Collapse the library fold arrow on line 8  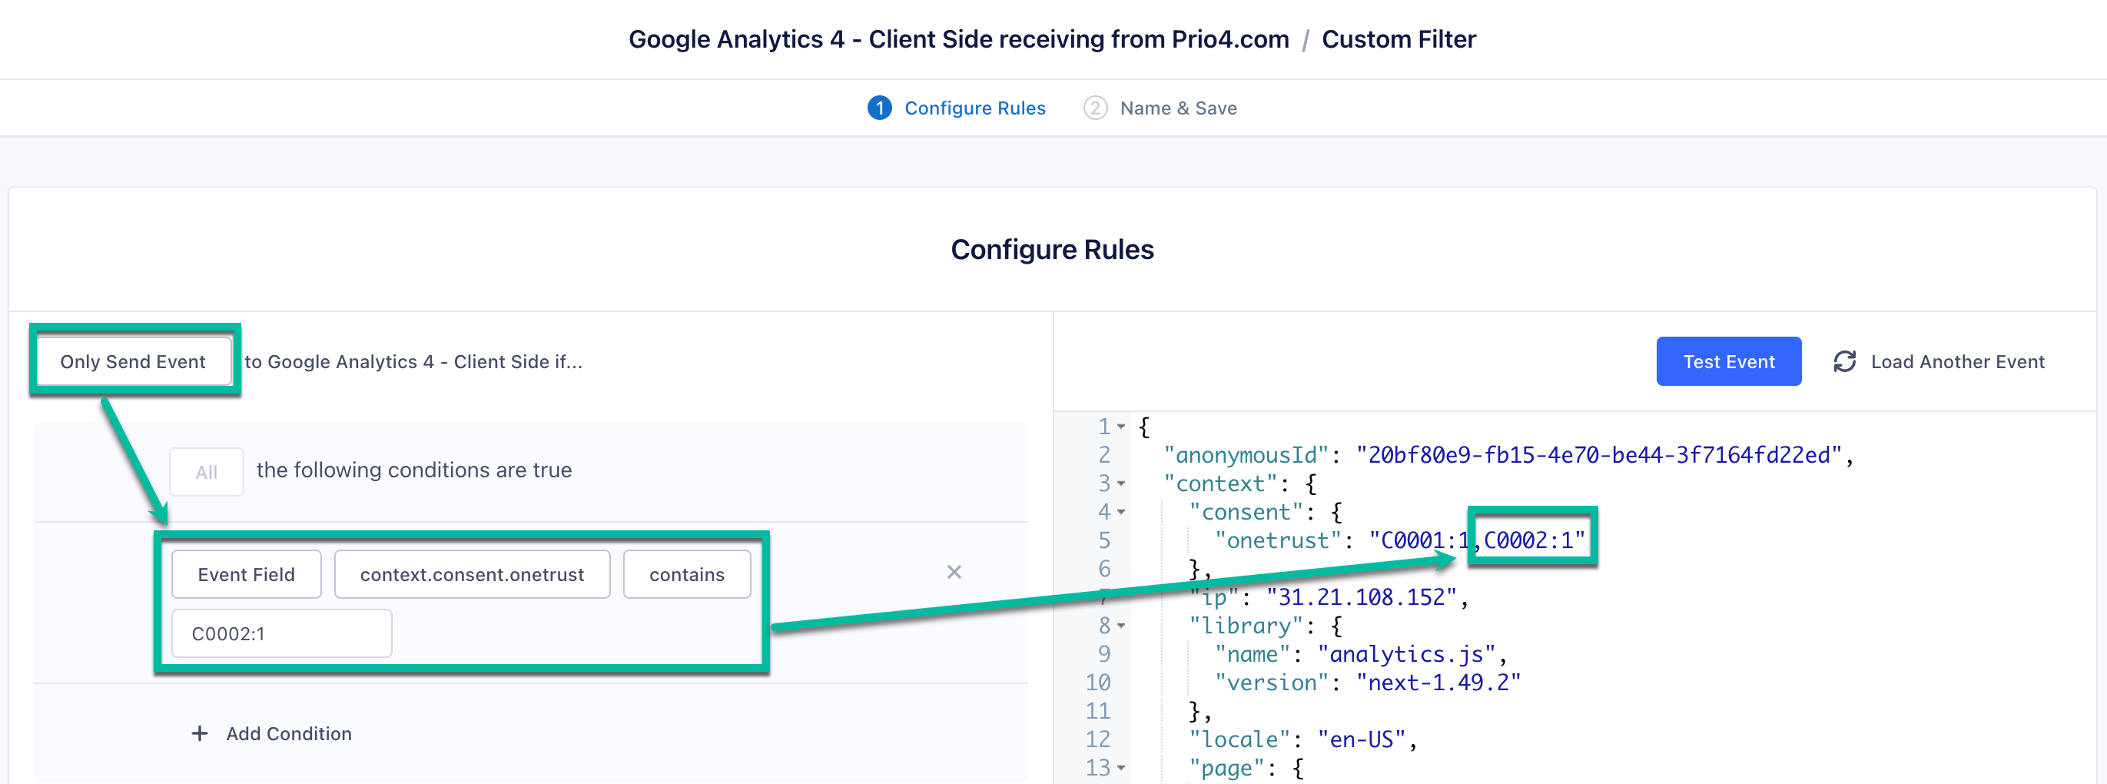1121,626
